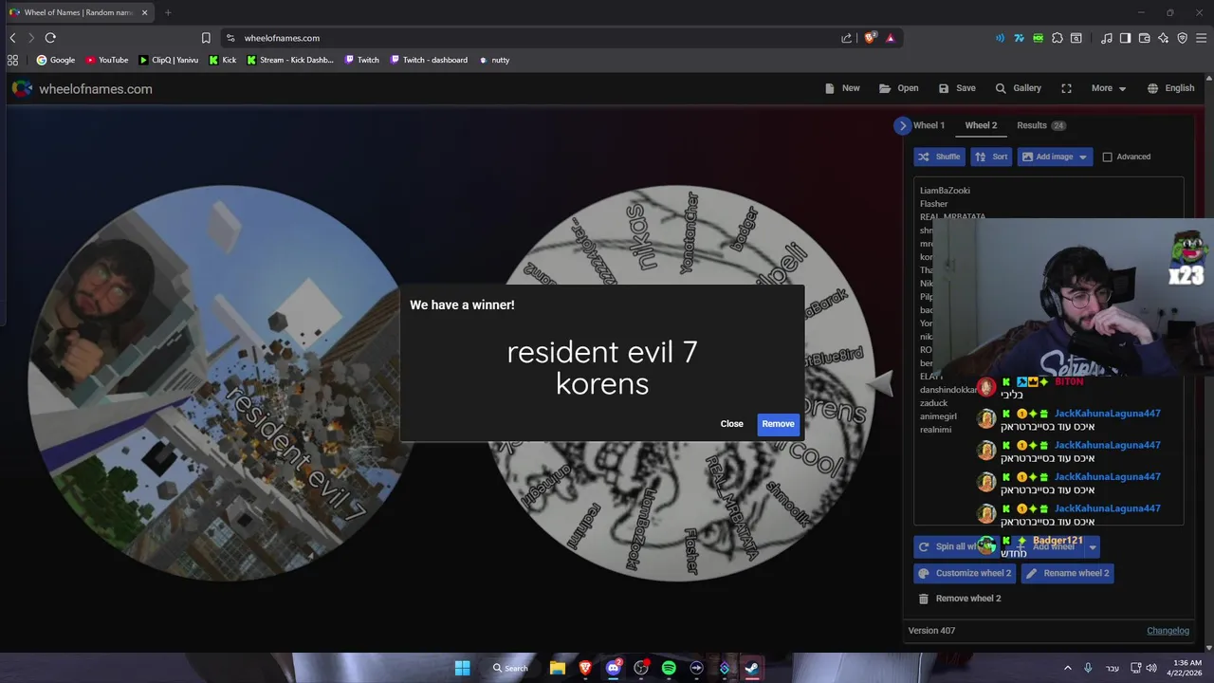Enable the Advanced checkbox
1214x683 pixels.
[x=1107, y=157]
